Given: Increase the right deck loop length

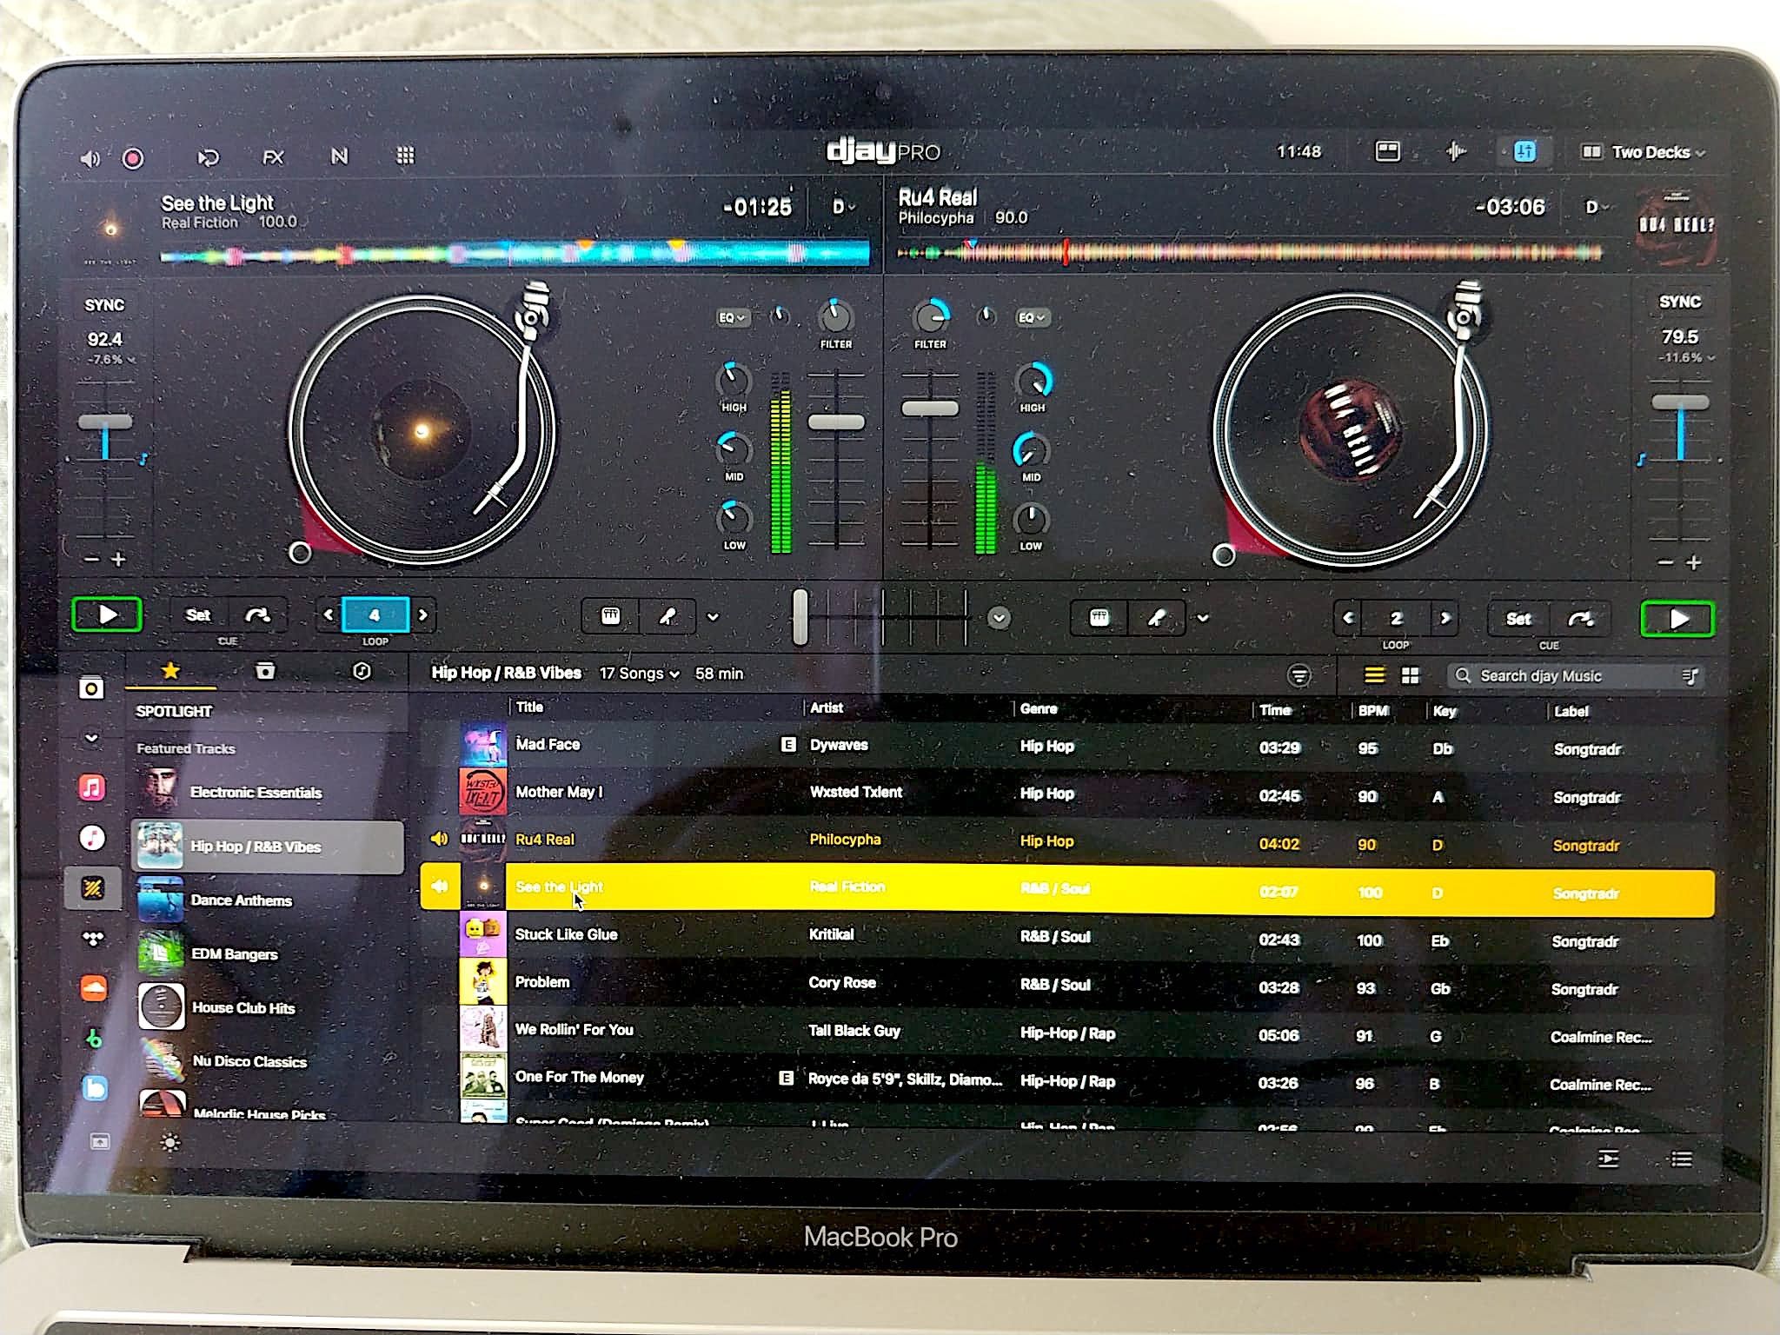Looking at the screenshot, I should click(1445, 619).
